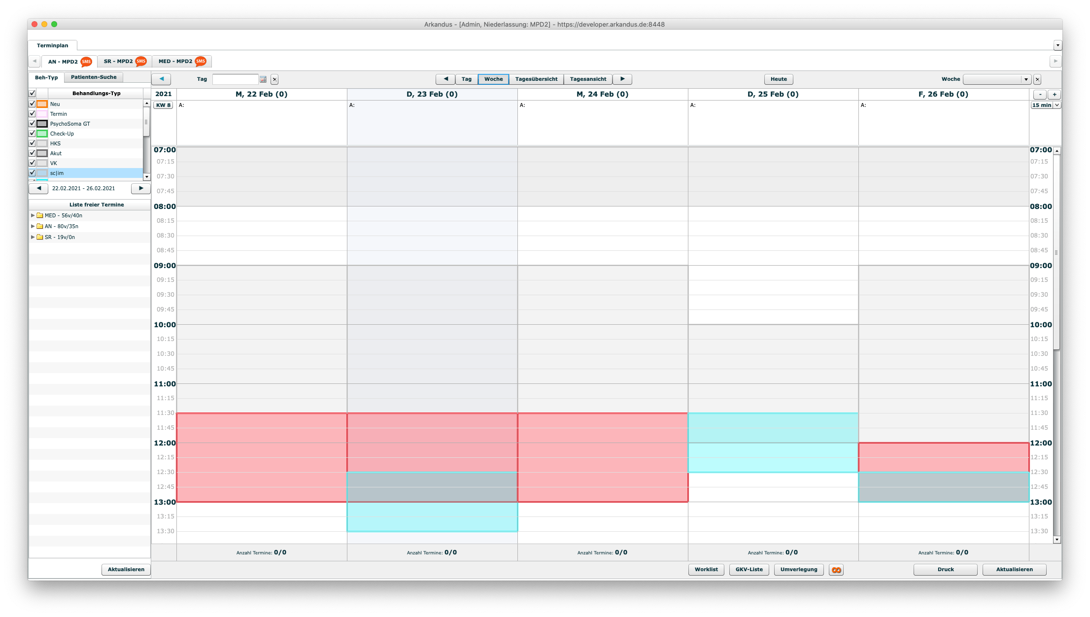Clear the Tag date field with X
1090x617 pixels.
tap(274, 79)
